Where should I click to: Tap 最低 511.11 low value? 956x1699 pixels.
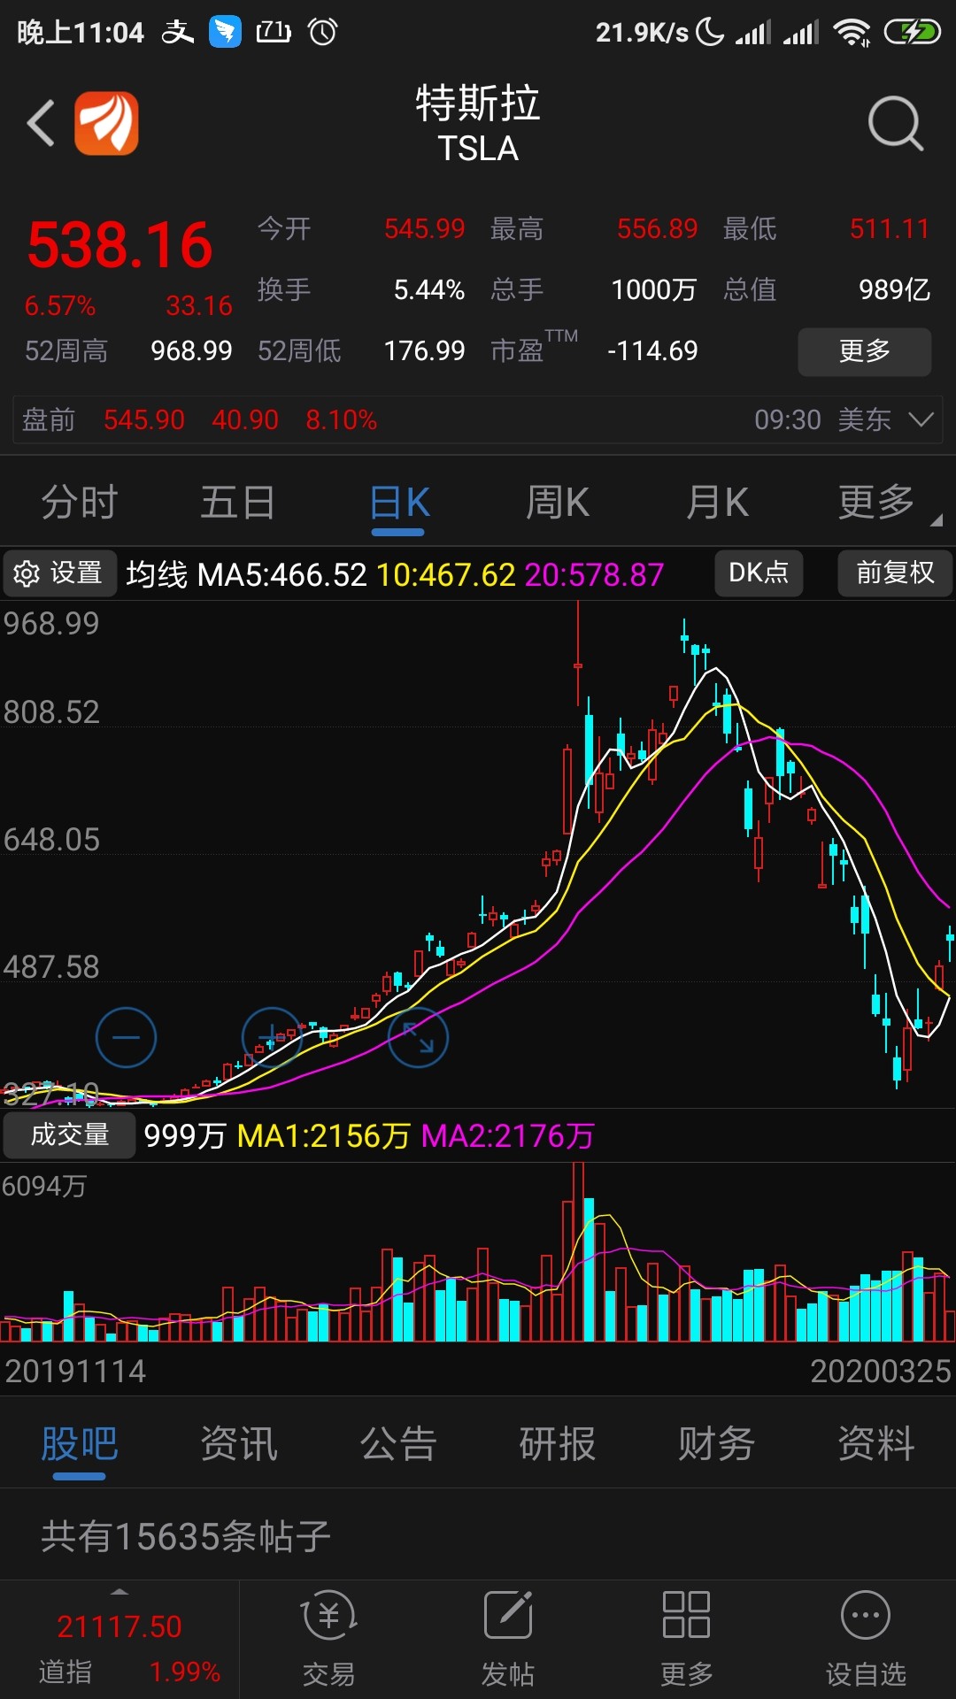pyautogui.click(x=890, y=229)
